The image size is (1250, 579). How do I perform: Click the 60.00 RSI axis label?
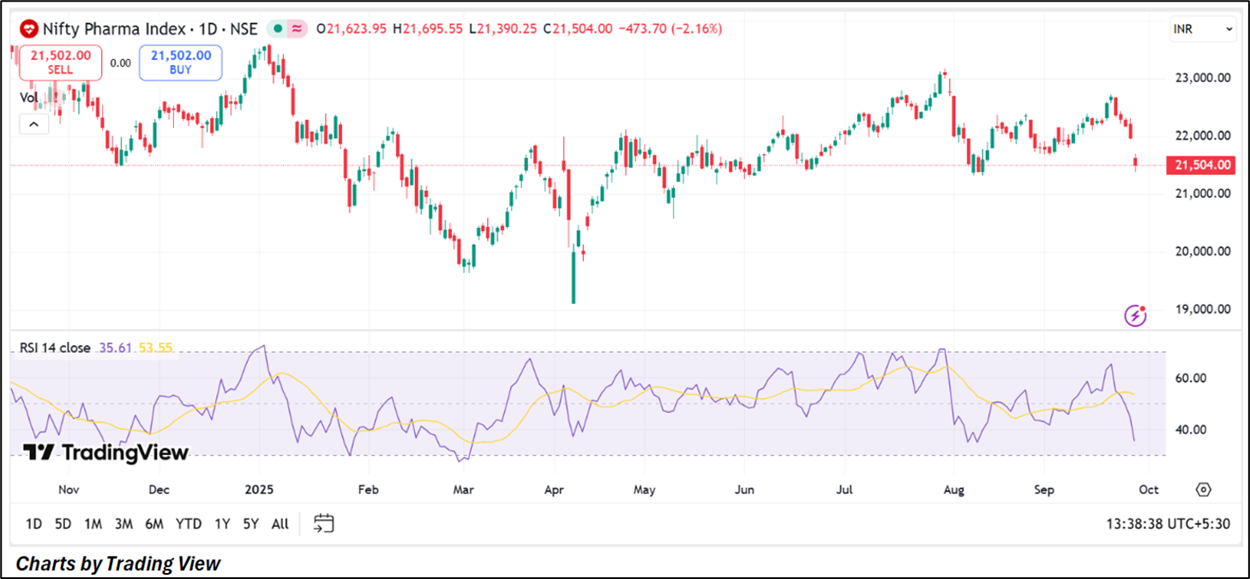pyautogui.click(x=1191, y=378)
